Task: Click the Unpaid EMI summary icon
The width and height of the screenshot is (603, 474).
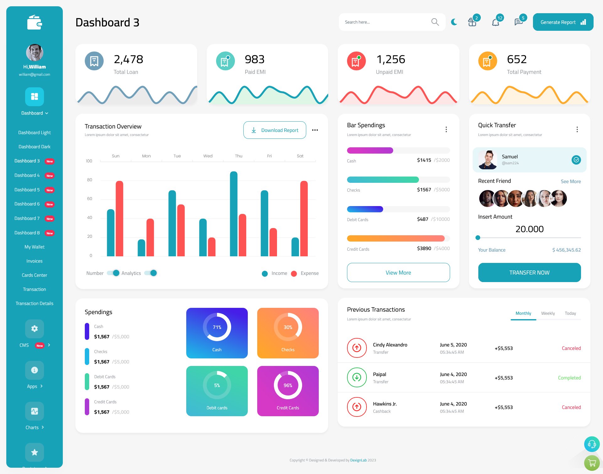Action: click(x=356, y=60)
